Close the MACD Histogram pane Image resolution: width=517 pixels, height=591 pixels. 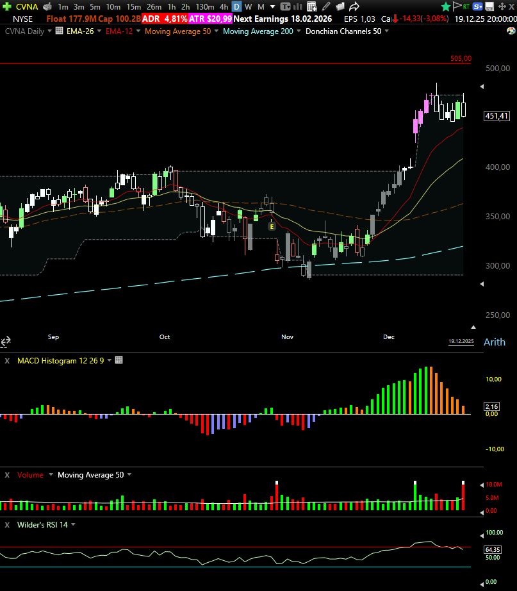[7, 361]
